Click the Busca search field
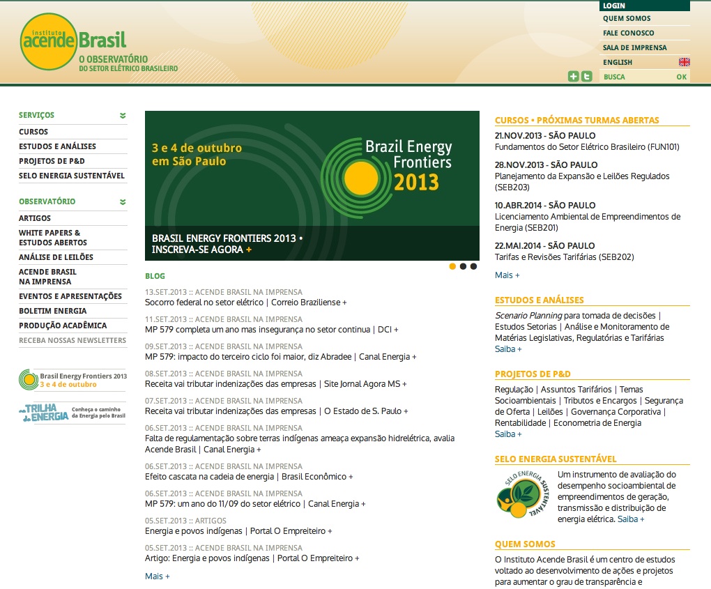This screenshot has width=711, height=589. [x=637, y=77]
